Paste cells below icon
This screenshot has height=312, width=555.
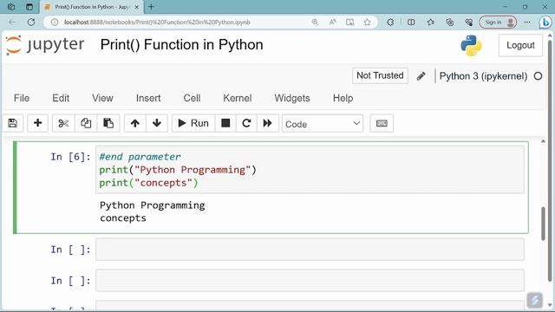pos(108,123)
